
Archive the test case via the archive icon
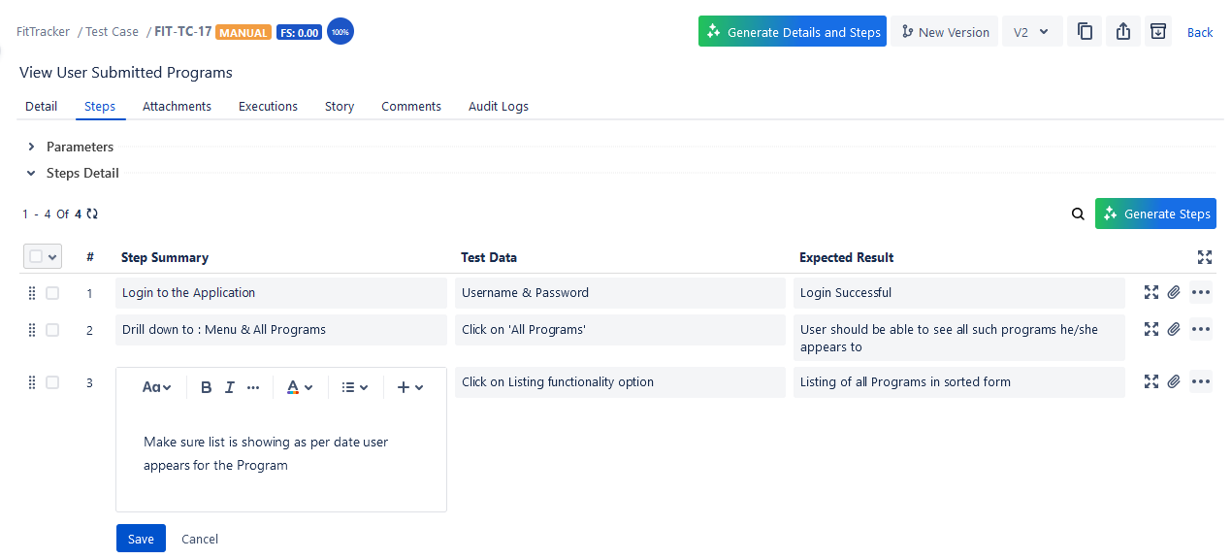[1157, 31]
